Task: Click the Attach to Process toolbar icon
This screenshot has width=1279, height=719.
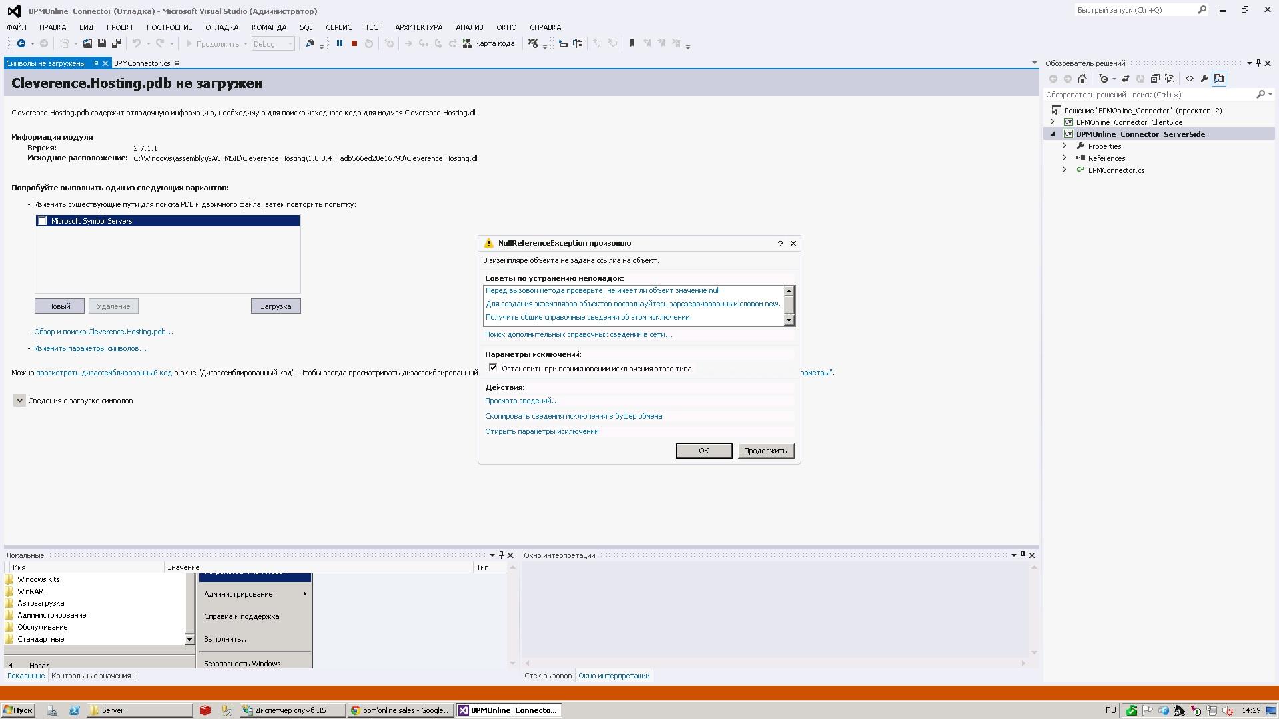Action: tap(310, 43)
